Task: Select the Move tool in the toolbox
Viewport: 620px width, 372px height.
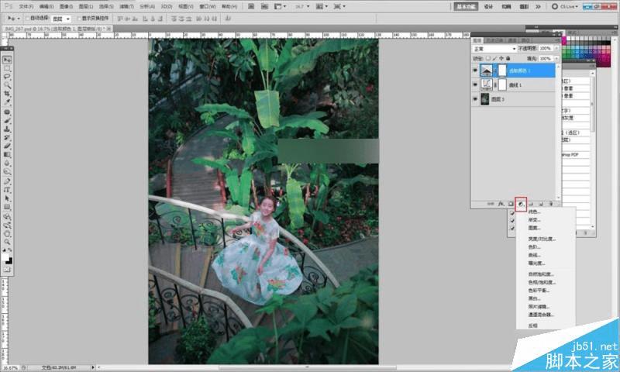Action: (x=8, y=60)
